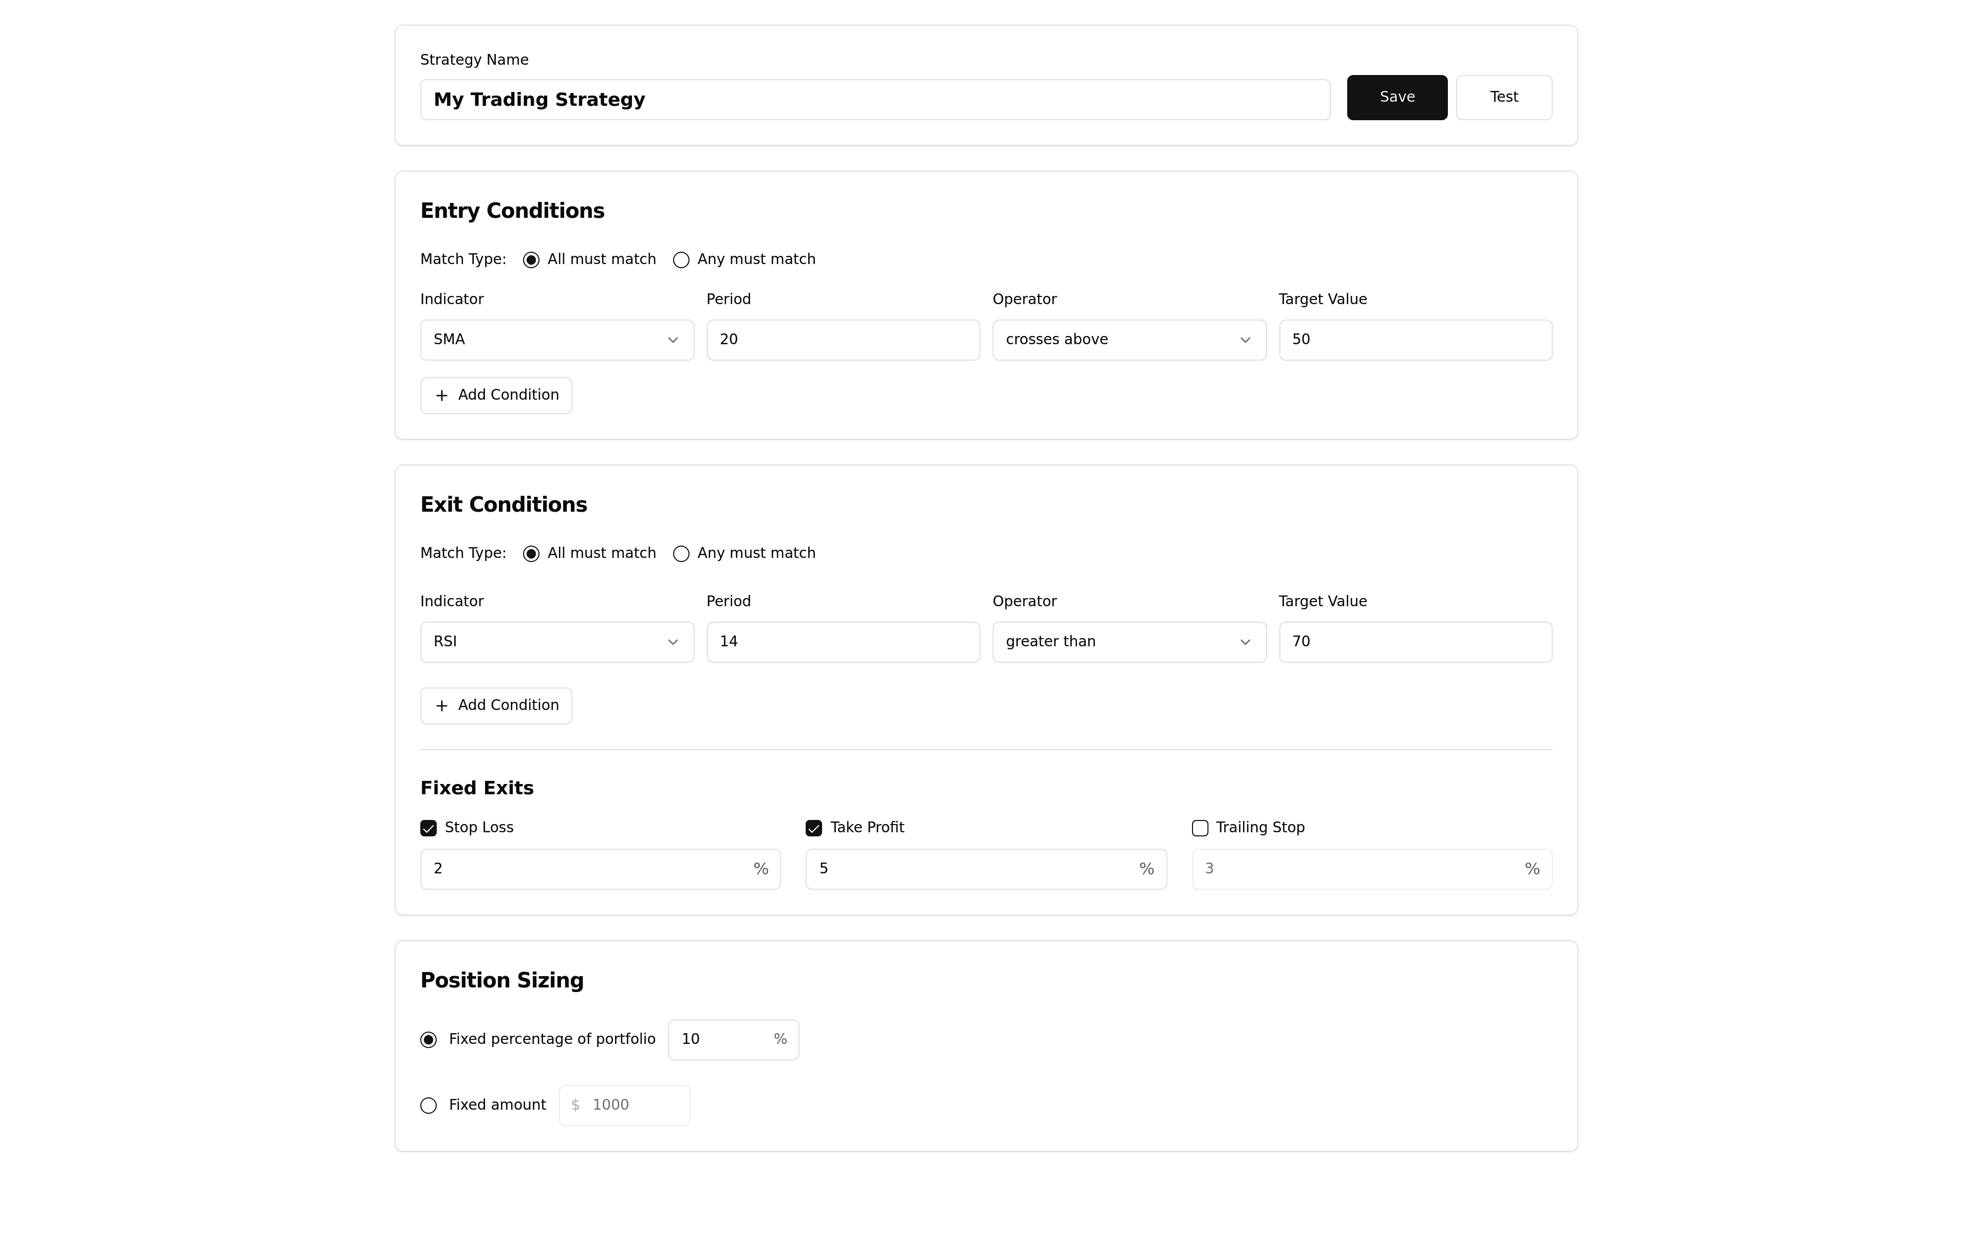Select 'Any must match' for Exit Conditions
1973x1233 pixels.
[x=681, y=554]
